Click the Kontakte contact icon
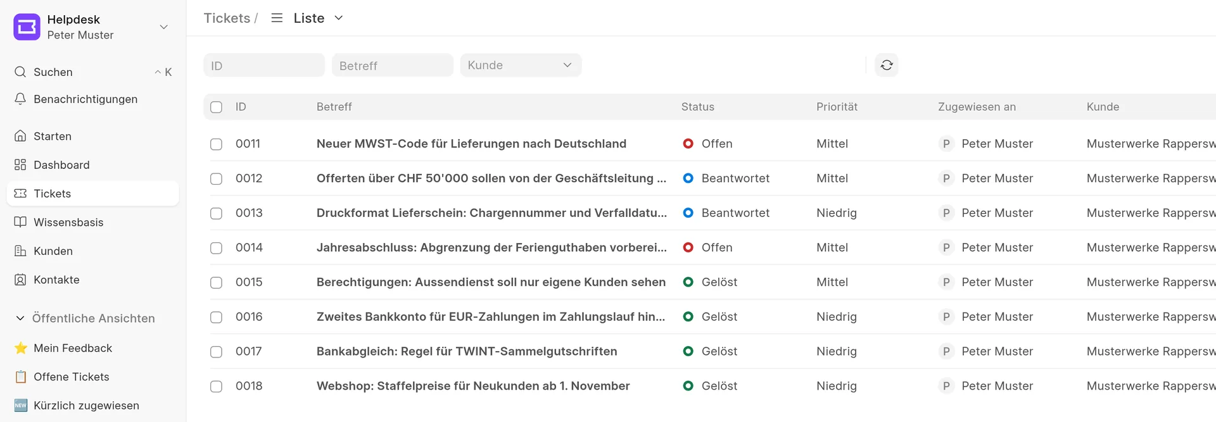The width and height of the screenshot is (1216, 422). pos(20,280)
